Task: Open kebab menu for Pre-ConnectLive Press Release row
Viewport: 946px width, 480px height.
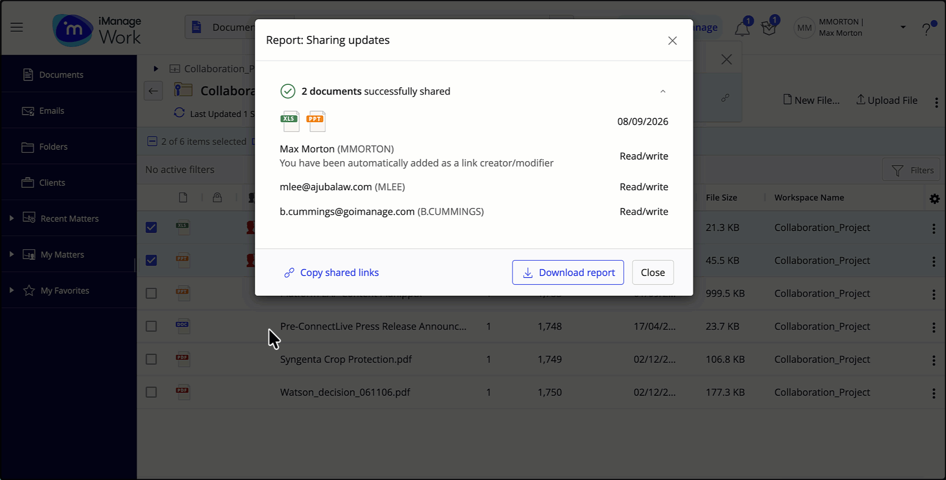Action: pyautogui.click(x=934, y=328)
